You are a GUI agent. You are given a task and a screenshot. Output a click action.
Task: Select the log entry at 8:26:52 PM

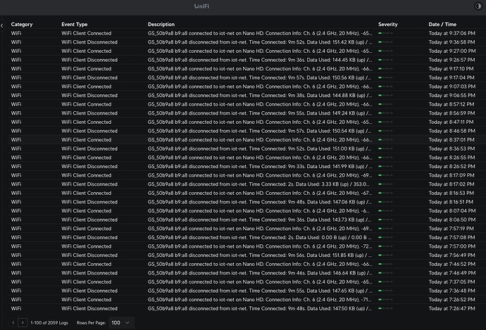[x=247, y=166]
